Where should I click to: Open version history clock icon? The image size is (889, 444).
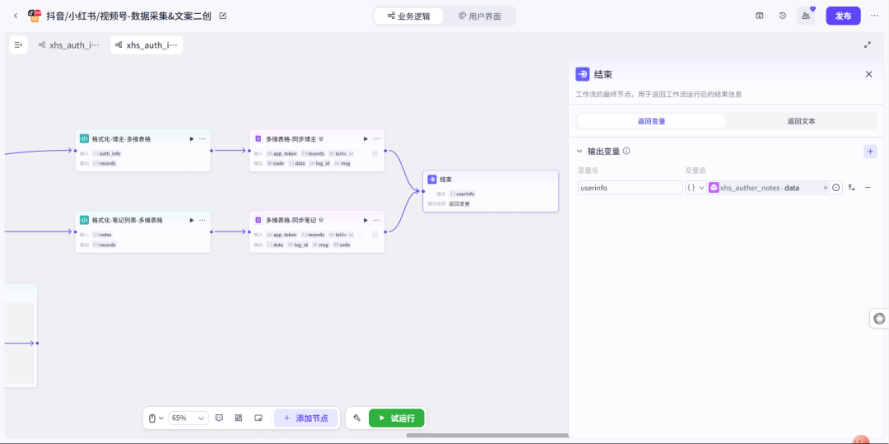tap(783, 16)
